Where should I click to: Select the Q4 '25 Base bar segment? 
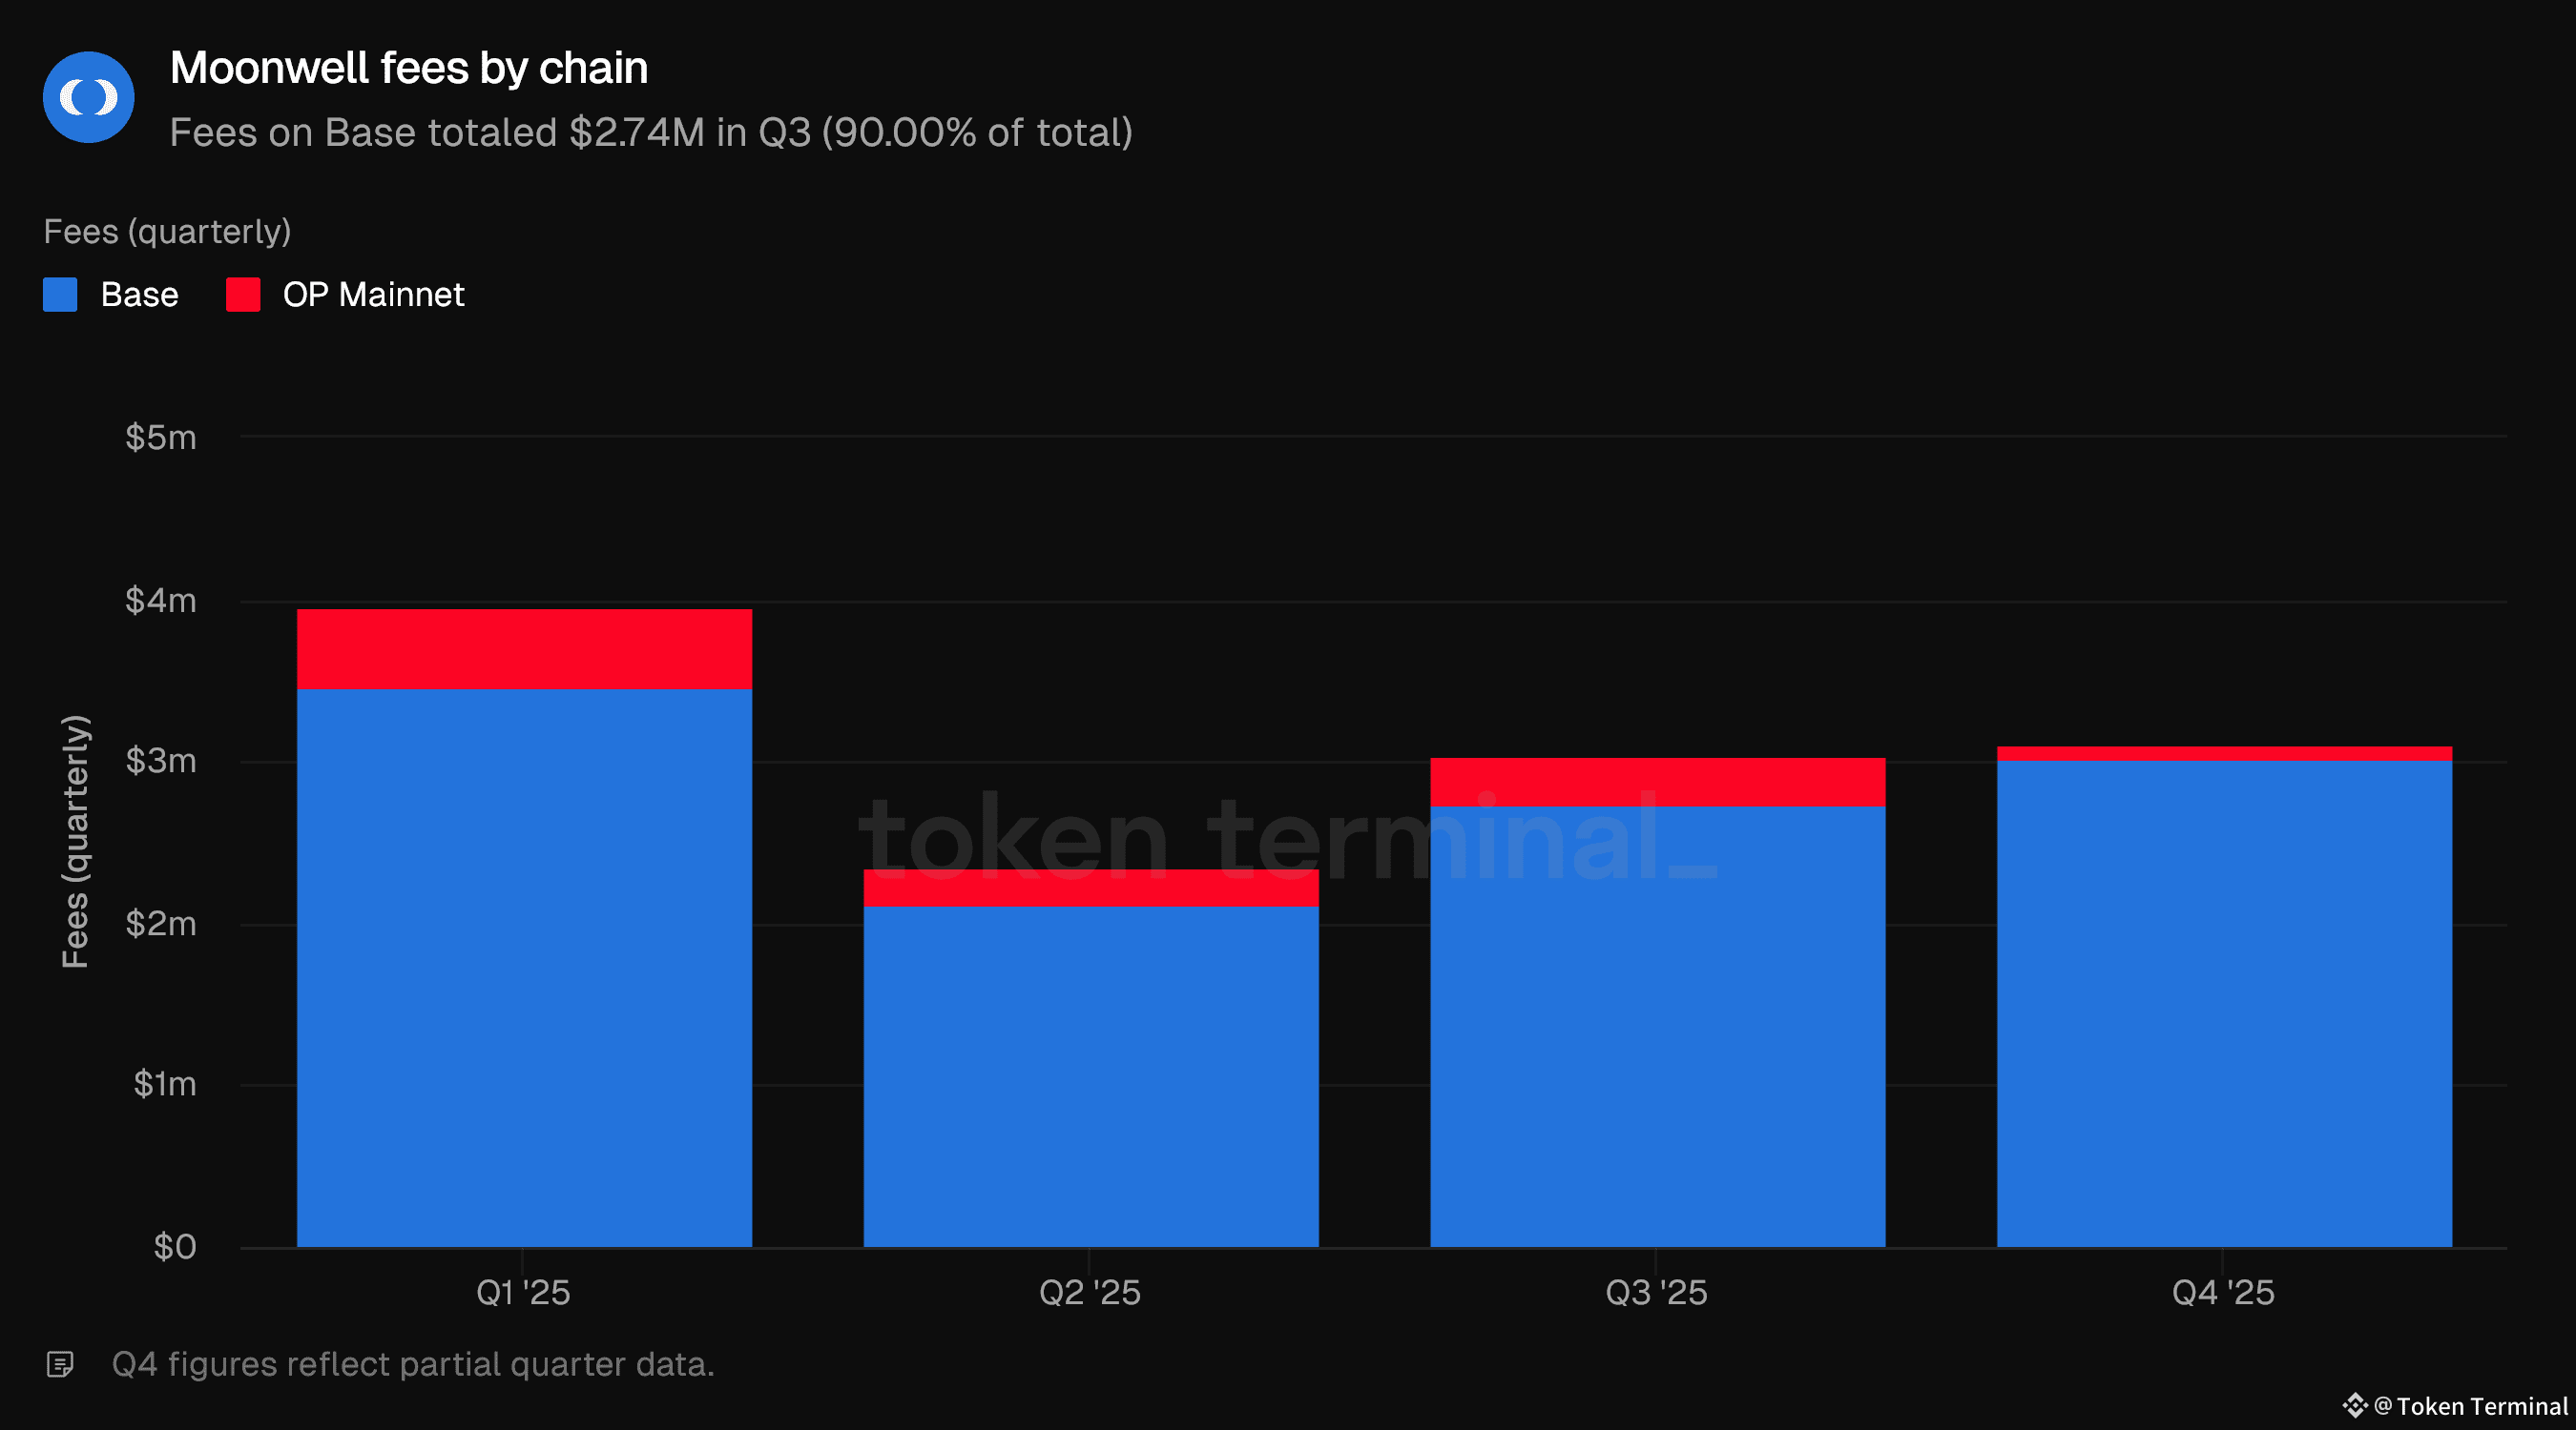[x=2224, y=1003]
